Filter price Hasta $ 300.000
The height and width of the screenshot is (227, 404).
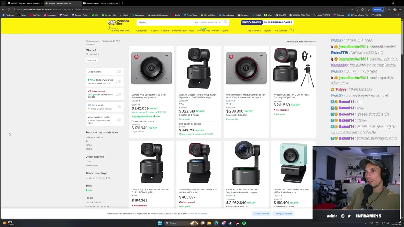tap(94, 202)
